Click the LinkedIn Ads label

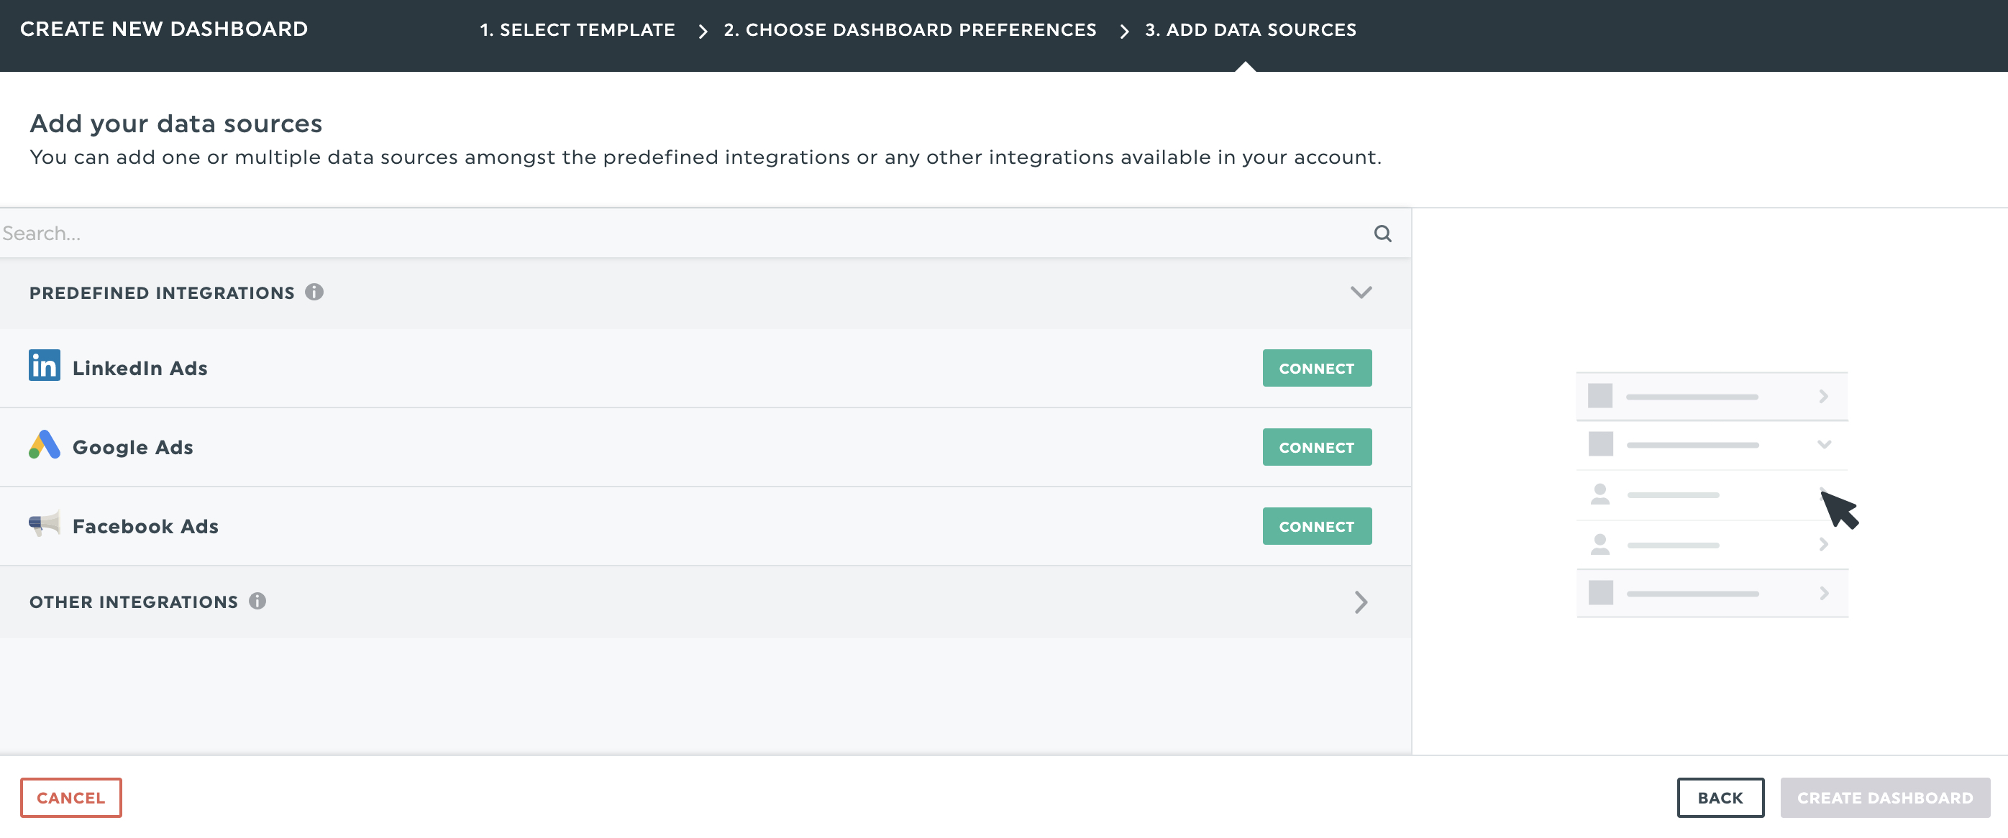140,369
